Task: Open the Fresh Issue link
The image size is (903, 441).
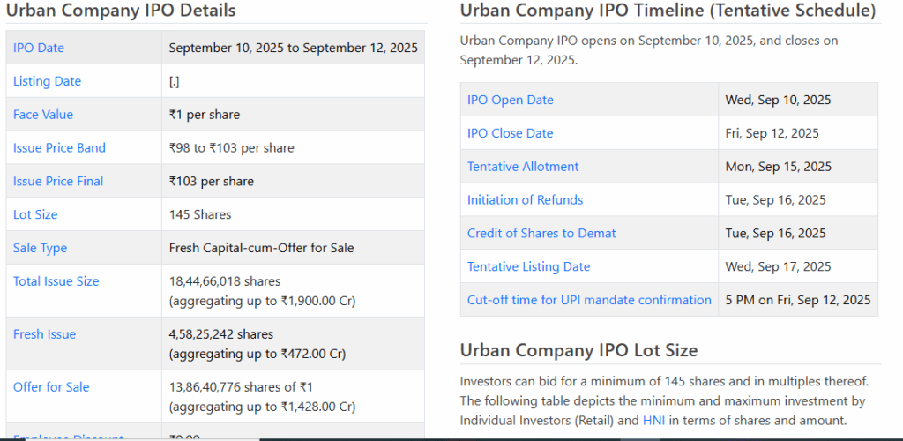Action: (x=44, y=334)
